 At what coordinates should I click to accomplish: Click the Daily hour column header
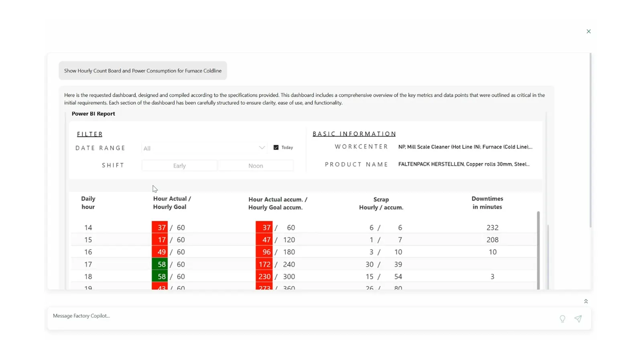click(x=88, y=203)
